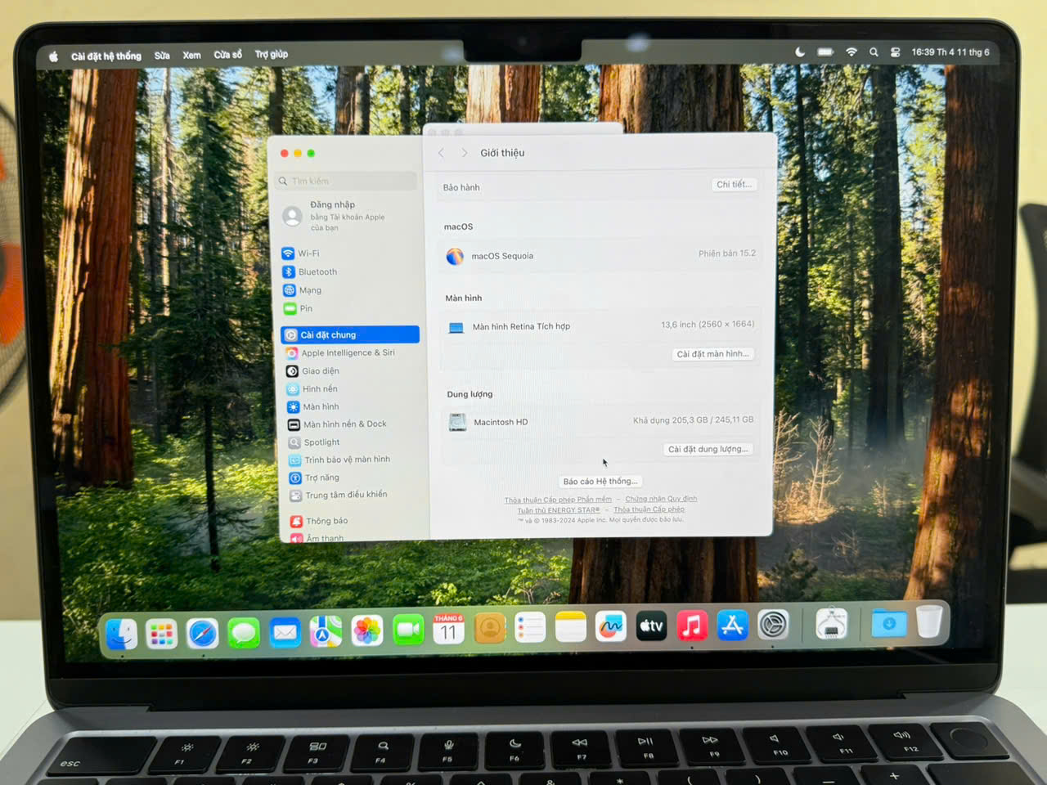Open the Apple menu
The height and width of the screenshot is (785, 1047).
point(54,56)
